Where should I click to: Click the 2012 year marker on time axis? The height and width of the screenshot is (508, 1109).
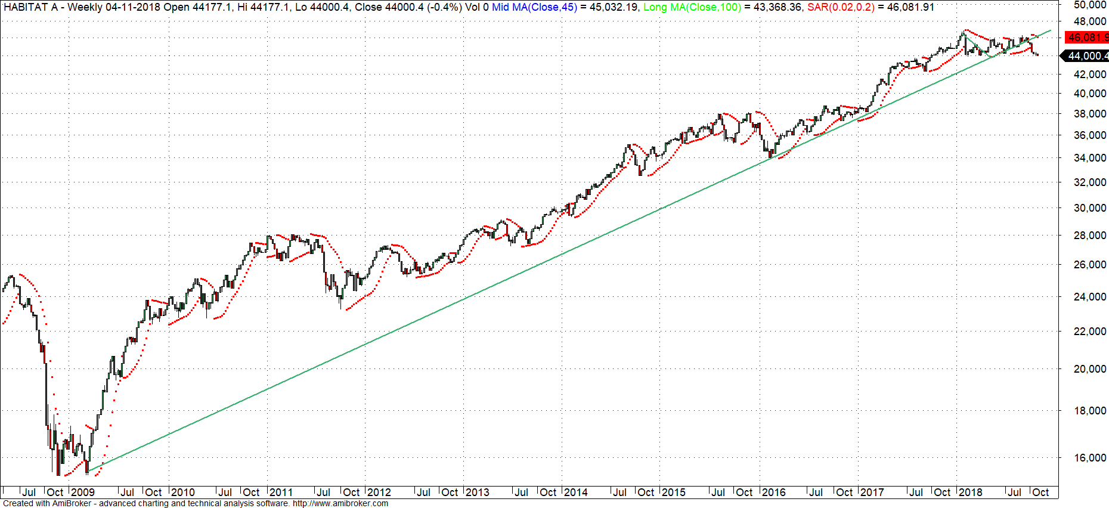[x=379, y=492]
